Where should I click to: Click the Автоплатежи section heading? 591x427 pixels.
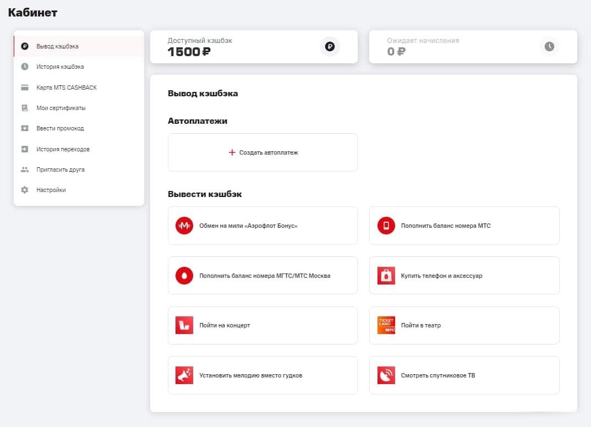coord(198,121)
